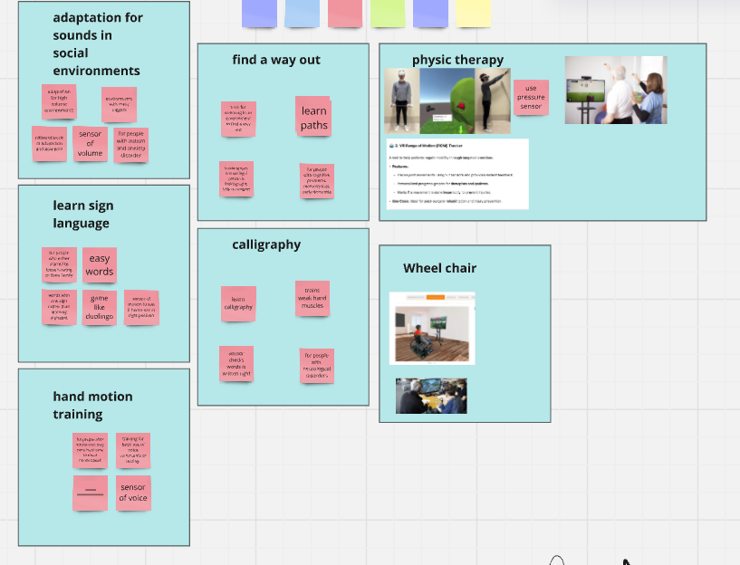The image size is (740, 565).
Task: Click the 'physic therapy' frame title
Action: tap(457, 60)
